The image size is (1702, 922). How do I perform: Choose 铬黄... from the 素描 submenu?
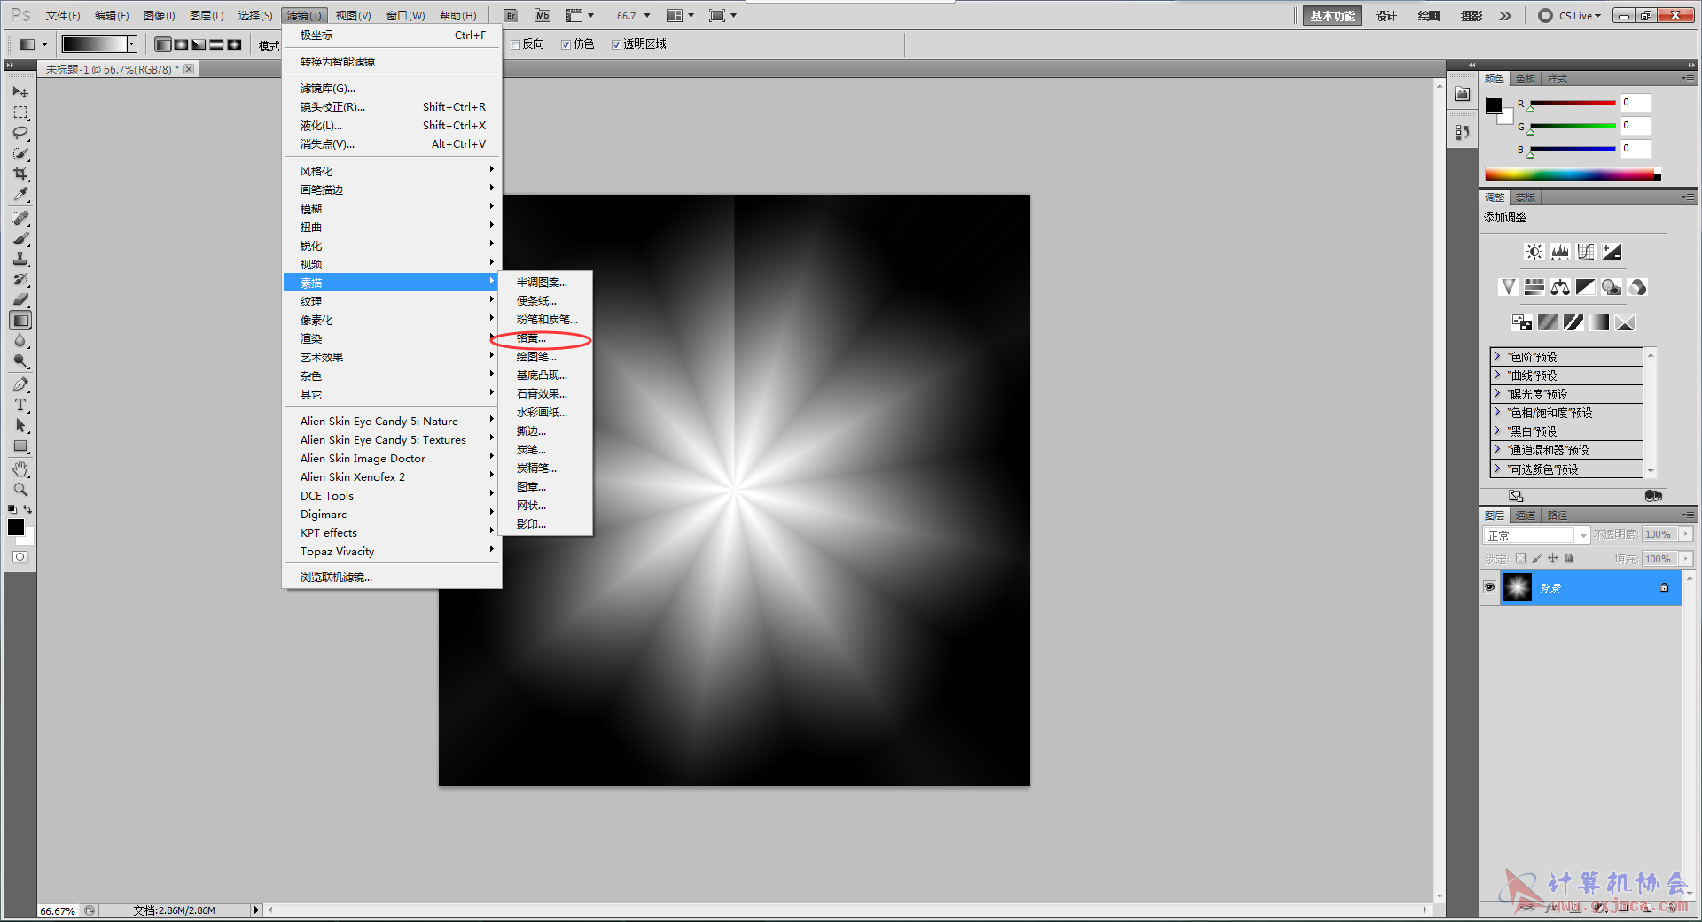click(x=532, y=338)
